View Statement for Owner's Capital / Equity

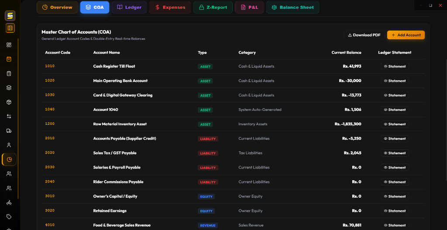(x=395, y=196)
